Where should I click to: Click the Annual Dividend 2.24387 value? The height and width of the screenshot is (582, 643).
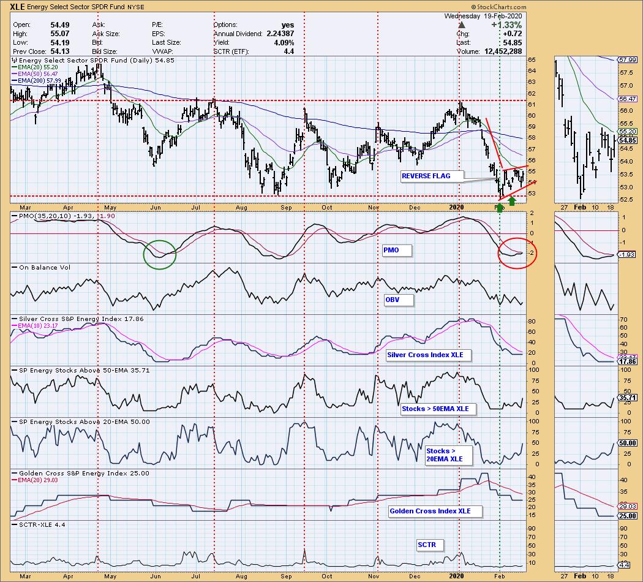tap(280, 34)
